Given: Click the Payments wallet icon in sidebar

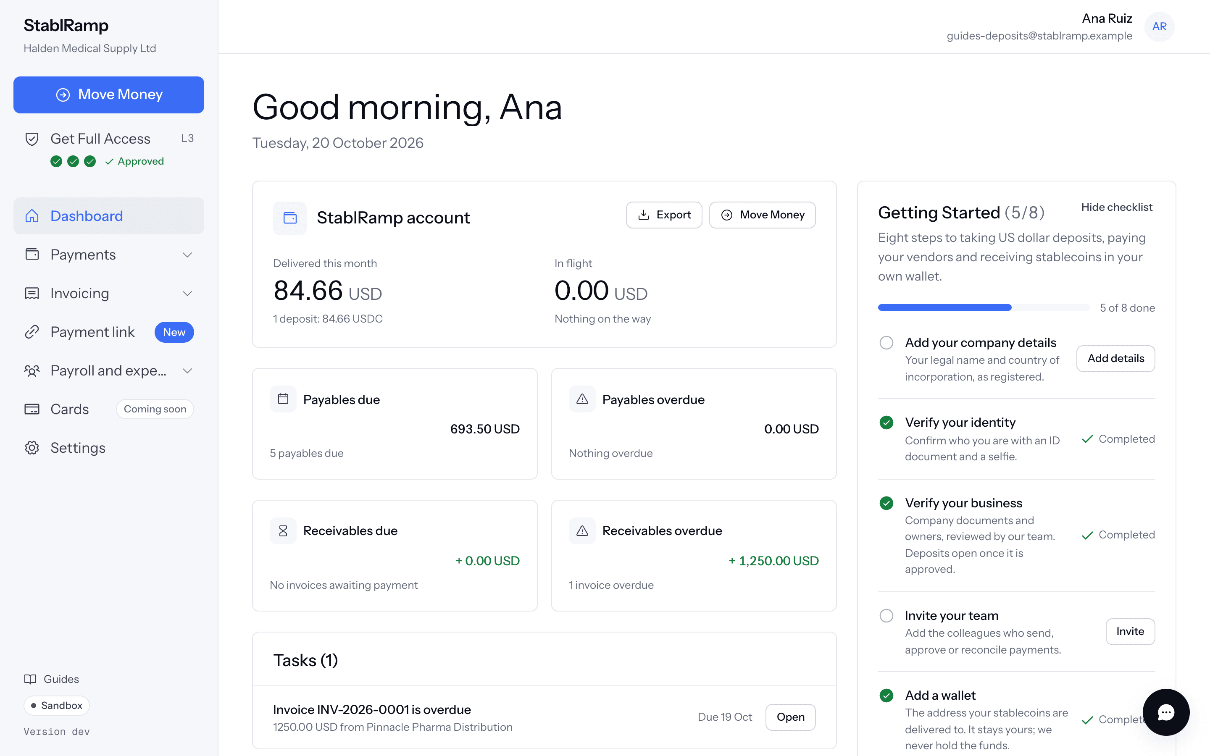Looking at the screenshot, I should [x=32, y=255].
